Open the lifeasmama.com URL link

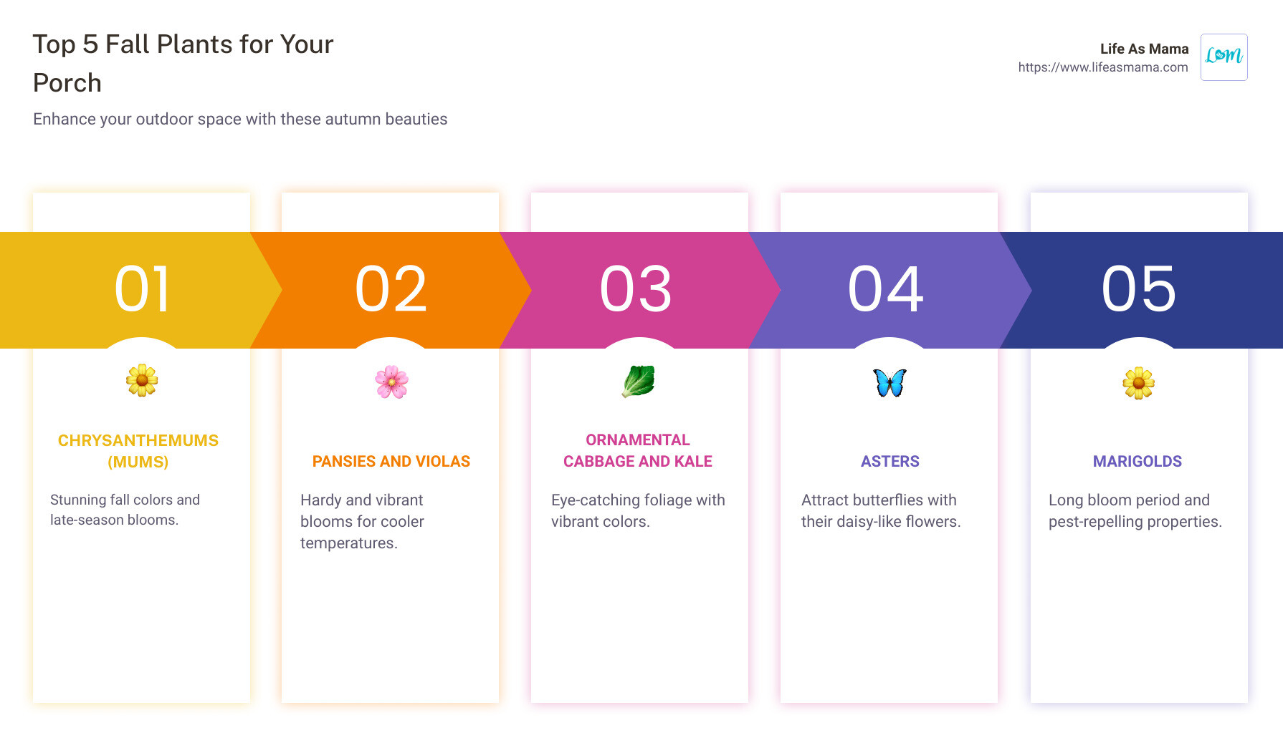(x=1103, y=67)
